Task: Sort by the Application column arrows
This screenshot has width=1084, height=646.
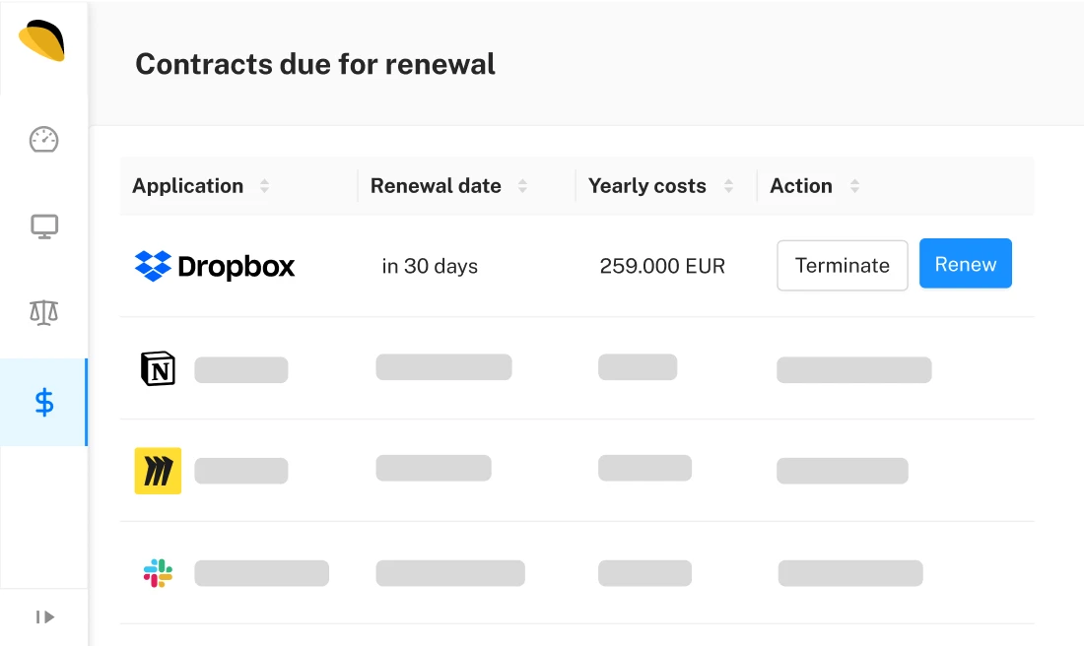Action: 264,186
